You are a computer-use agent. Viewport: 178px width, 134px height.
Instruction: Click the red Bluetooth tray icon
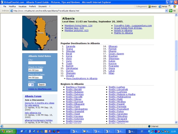click(156, 131)
